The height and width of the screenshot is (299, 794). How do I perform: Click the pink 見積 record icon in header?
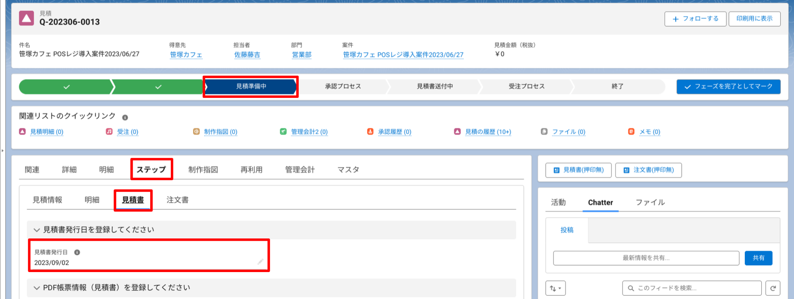click(27, 18)
